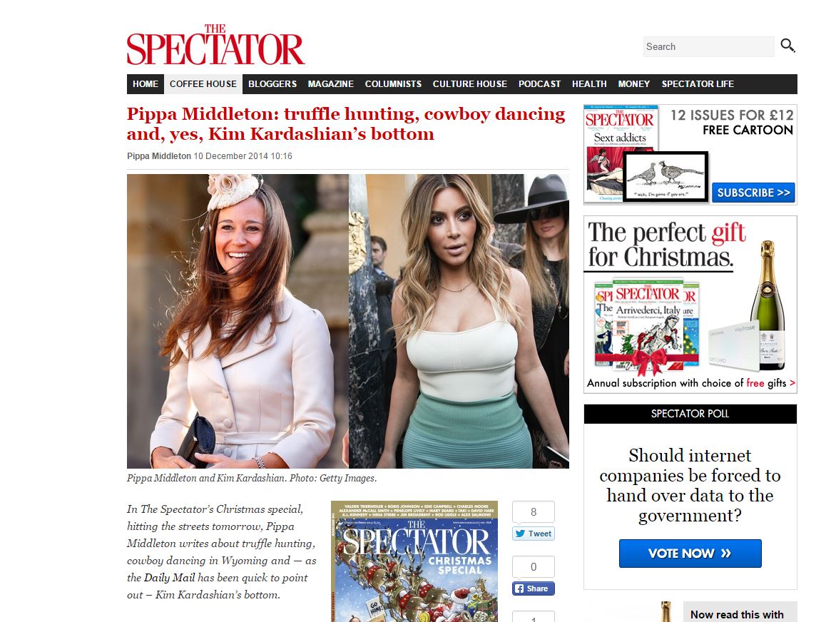
Task: Open the Coffee House tab
Action: (203, 83)
